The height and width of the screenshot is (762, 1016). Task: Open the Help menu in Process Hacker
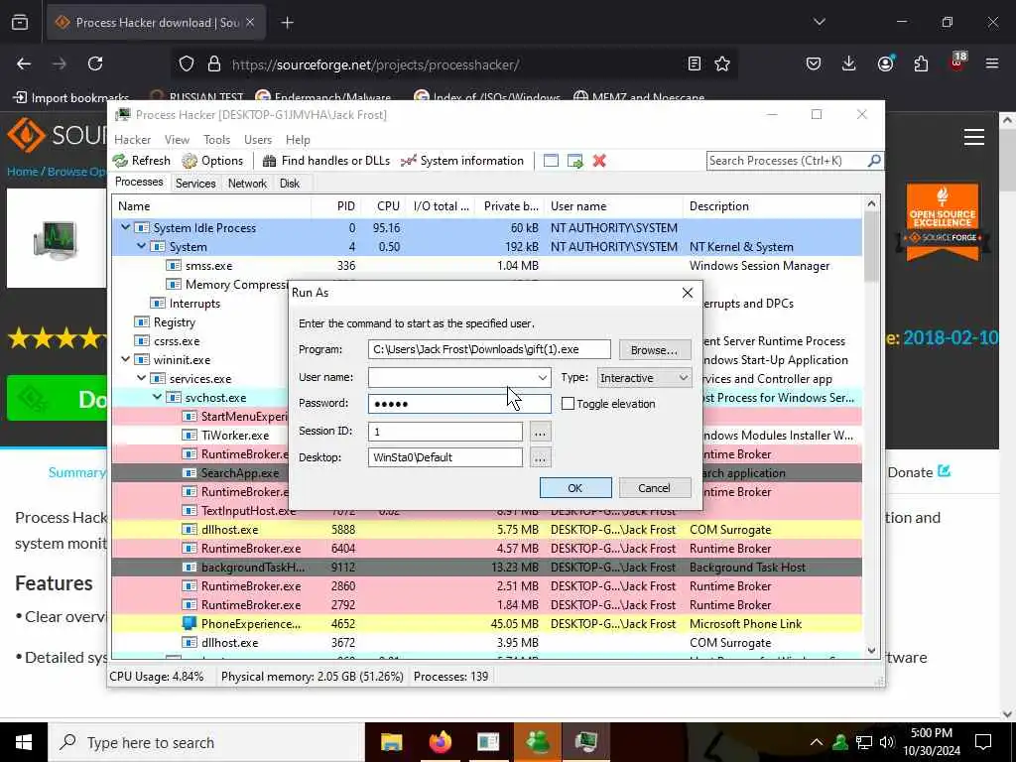[x=298, y=140]
